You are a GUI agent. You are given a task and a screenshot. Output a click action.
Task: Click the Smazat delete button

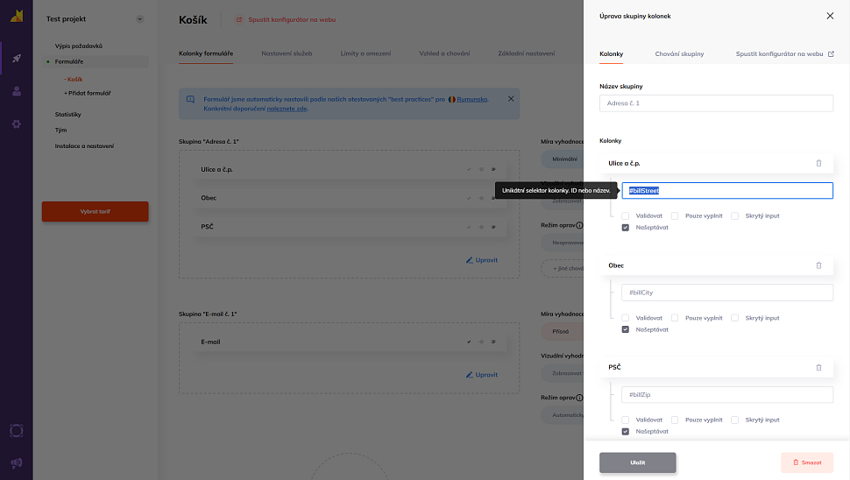coord(807,462)
